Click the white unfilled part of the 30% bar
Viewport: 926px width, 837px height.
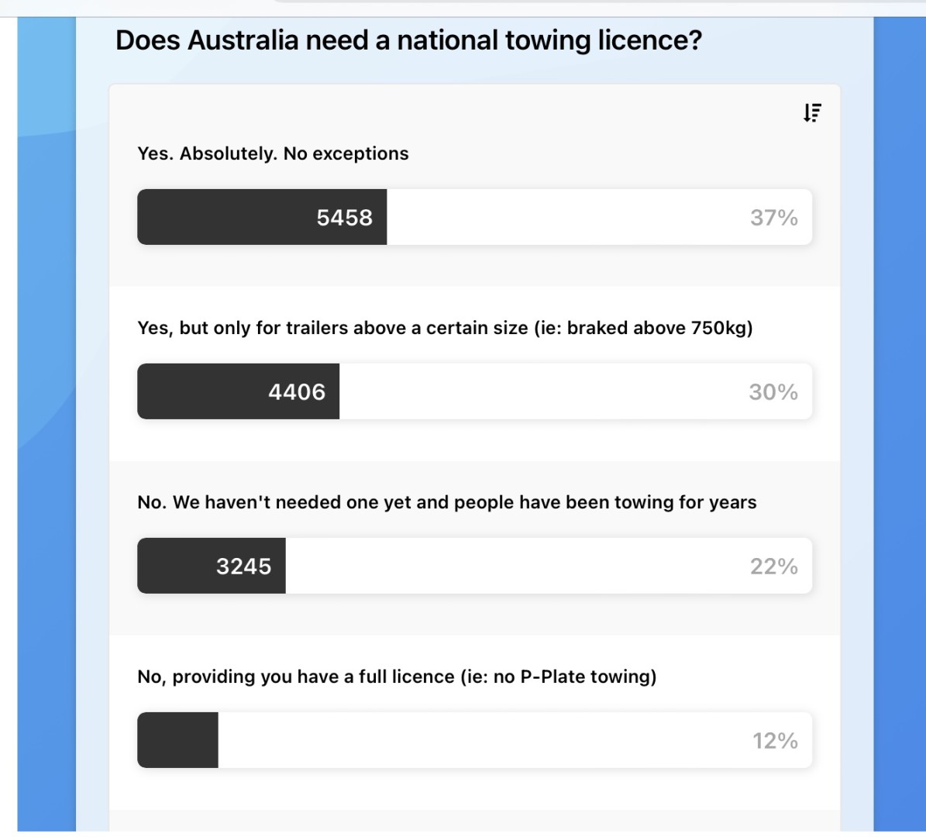pyautogui.click(x=542, y=392)
